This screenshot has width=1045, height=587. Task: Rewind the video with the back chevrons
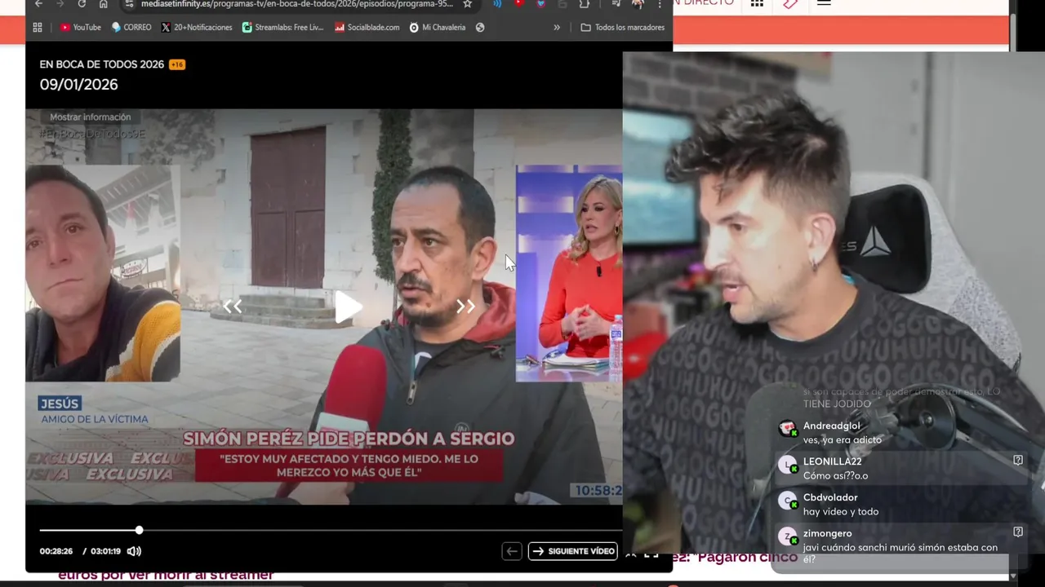point(233,307)
